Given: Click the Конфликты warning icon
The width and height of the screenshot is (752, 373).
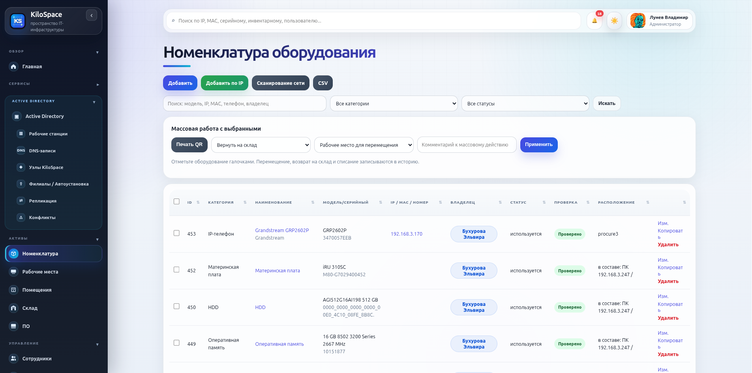Looking at the screenshot, I should tap(21, 217).
